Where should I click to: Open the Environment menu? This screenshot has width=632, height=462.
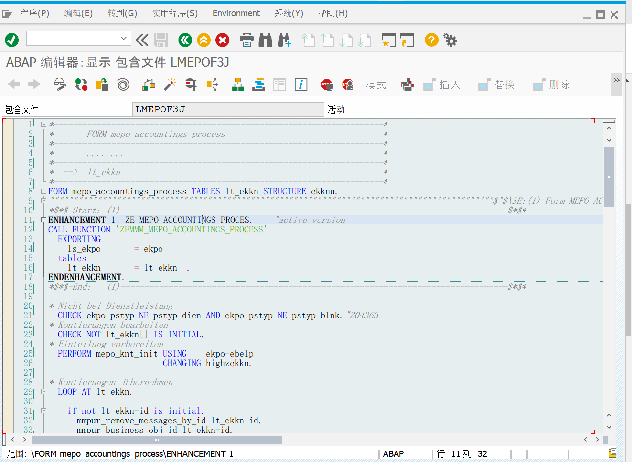click(x=236, y=13)
